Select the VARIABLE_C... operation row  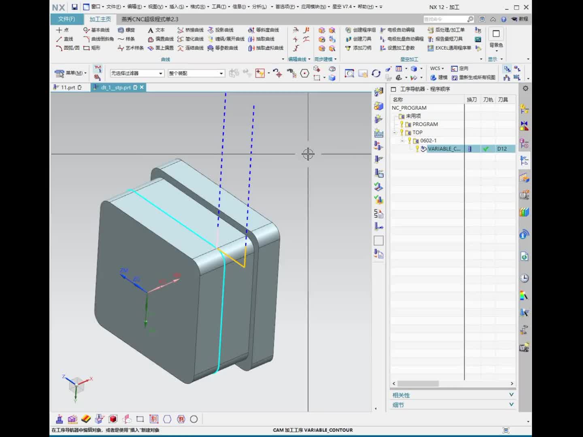(x=453, y=149)
